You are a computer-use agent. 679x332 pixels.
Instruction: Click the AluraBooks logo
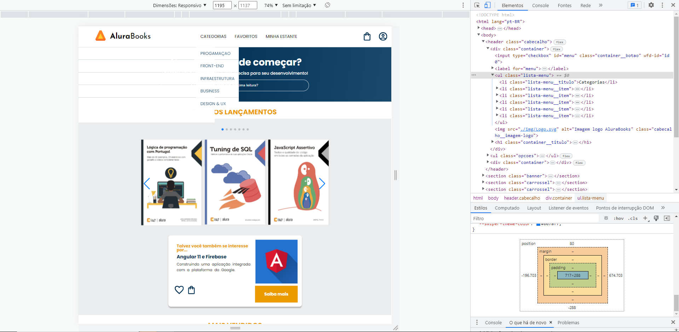point(123,36)
